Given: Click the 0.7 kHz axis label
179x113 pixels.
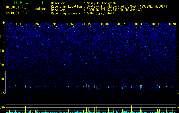Looking at the screenshot, I should click(2, 93).
